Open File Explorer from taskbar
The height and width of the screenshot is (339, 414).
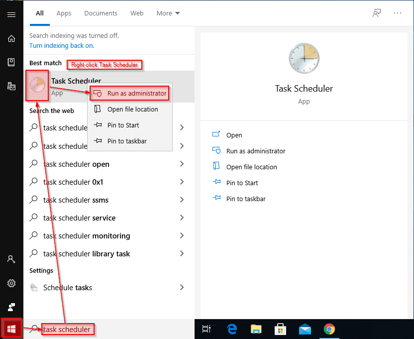(256, 329)
